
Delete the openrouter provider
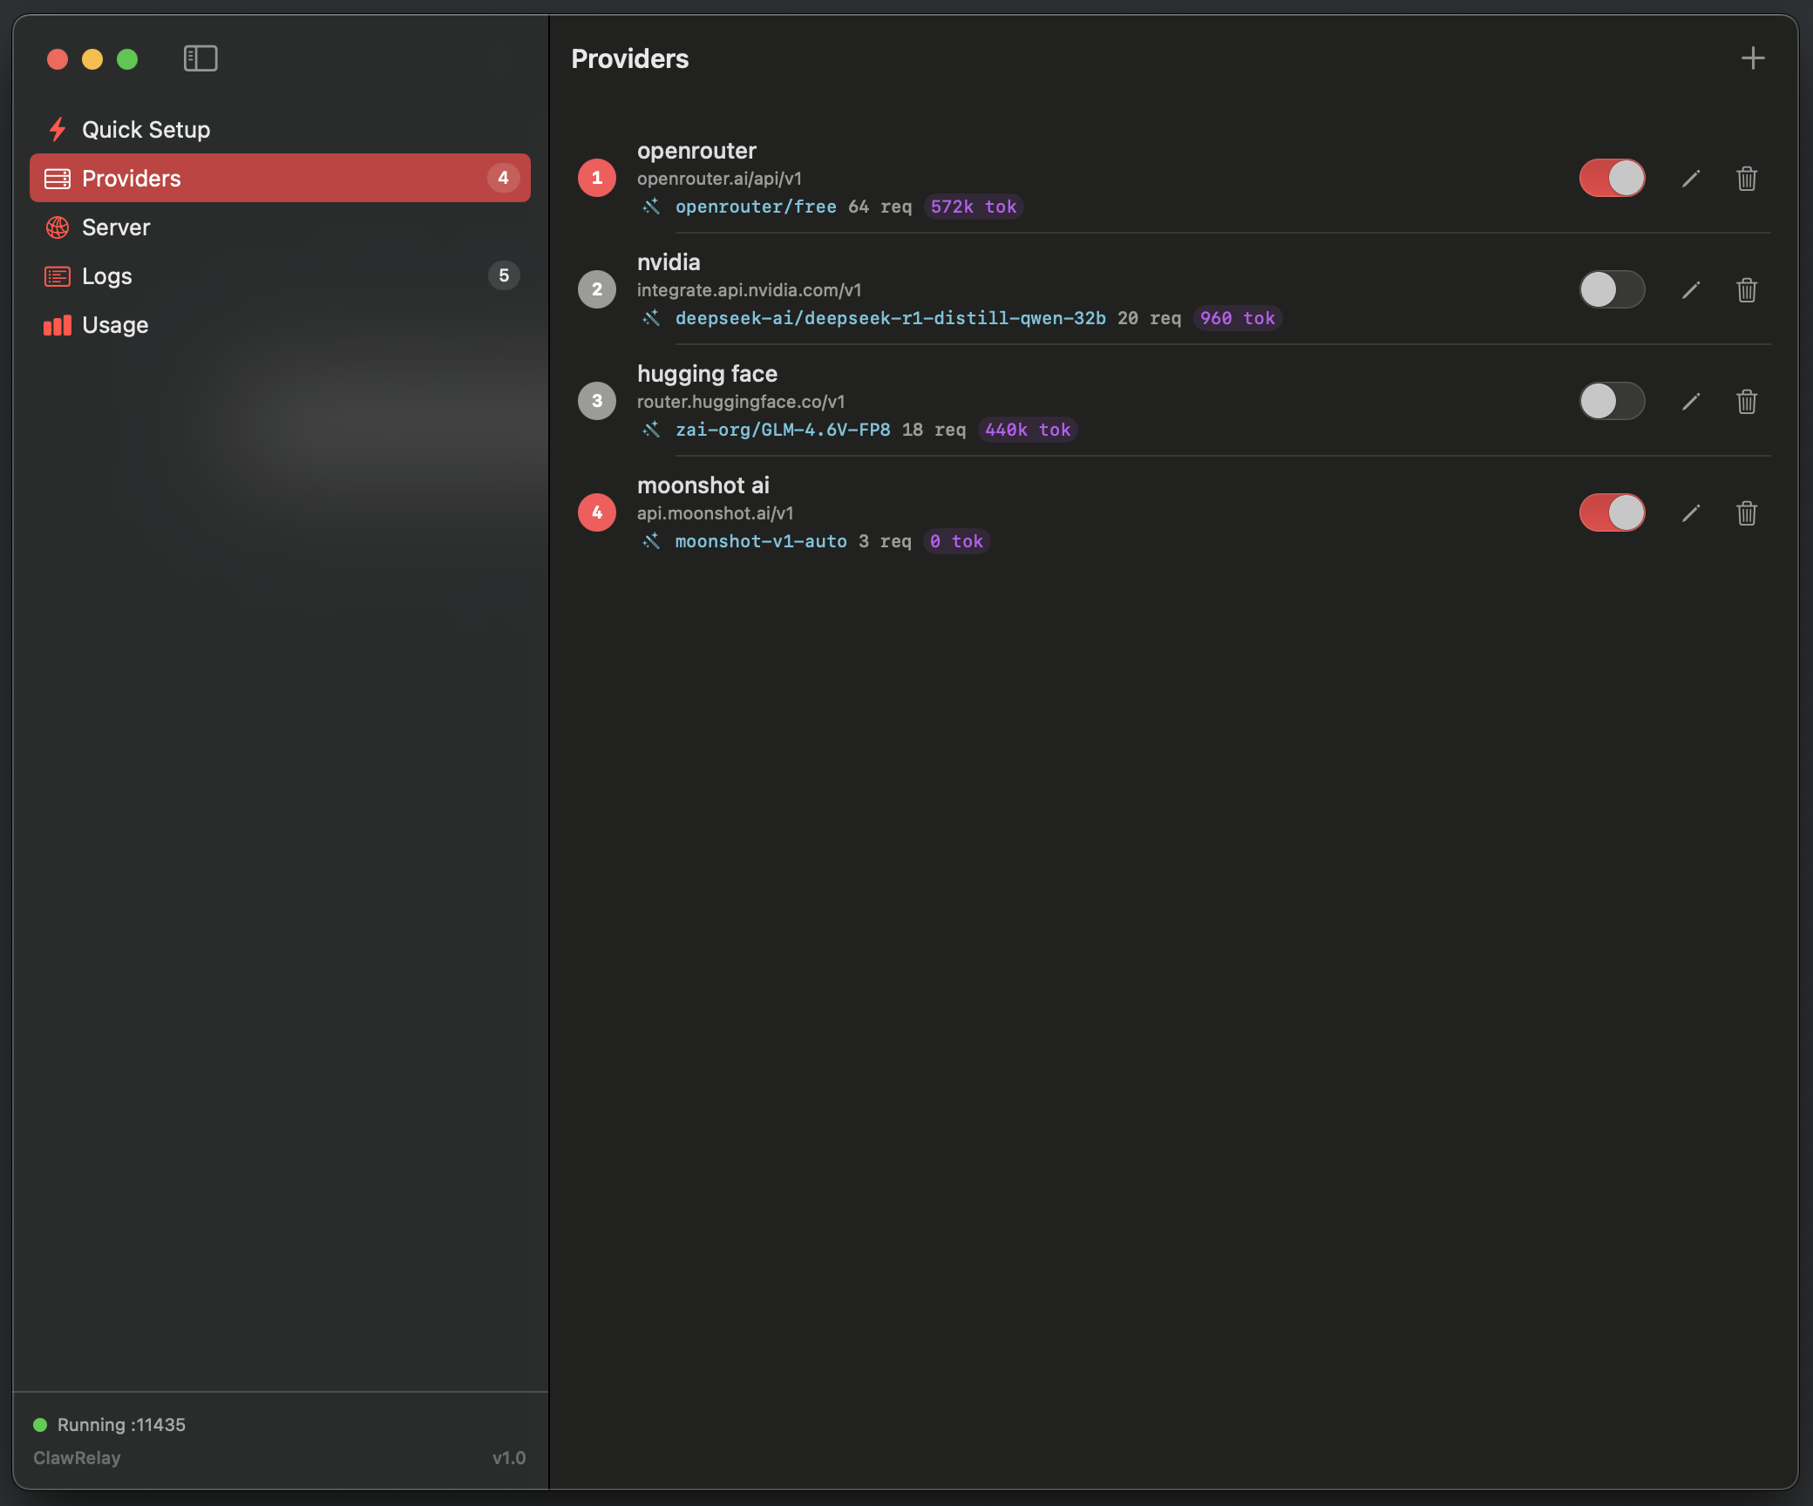click(x=1747, y=179)
